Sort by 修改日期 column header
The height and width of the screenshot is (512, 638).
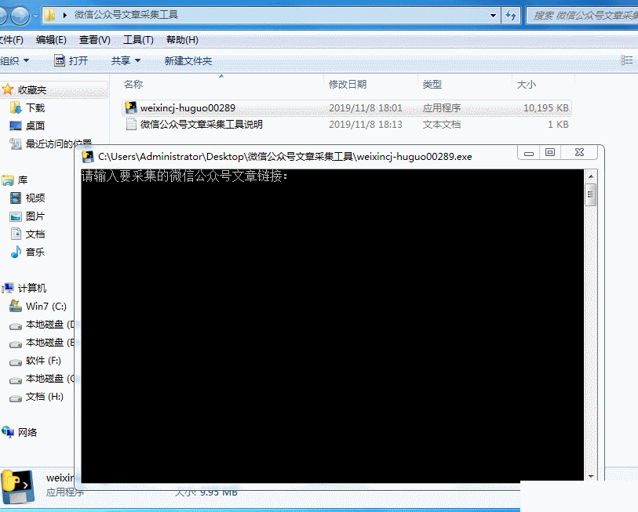click(348, 85)
